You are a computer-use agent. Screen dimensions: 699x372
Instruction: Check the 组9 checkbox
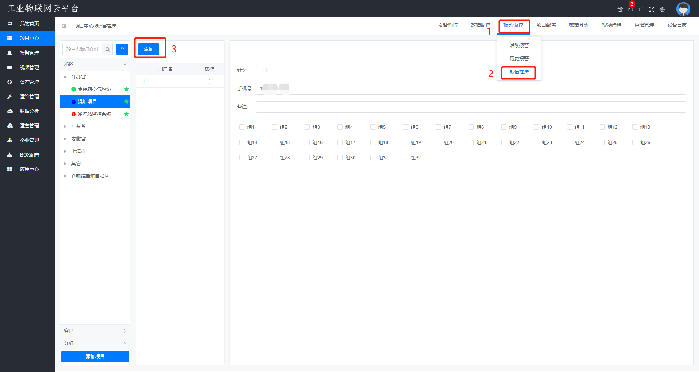pyautogui.click(x=504, y=127)
